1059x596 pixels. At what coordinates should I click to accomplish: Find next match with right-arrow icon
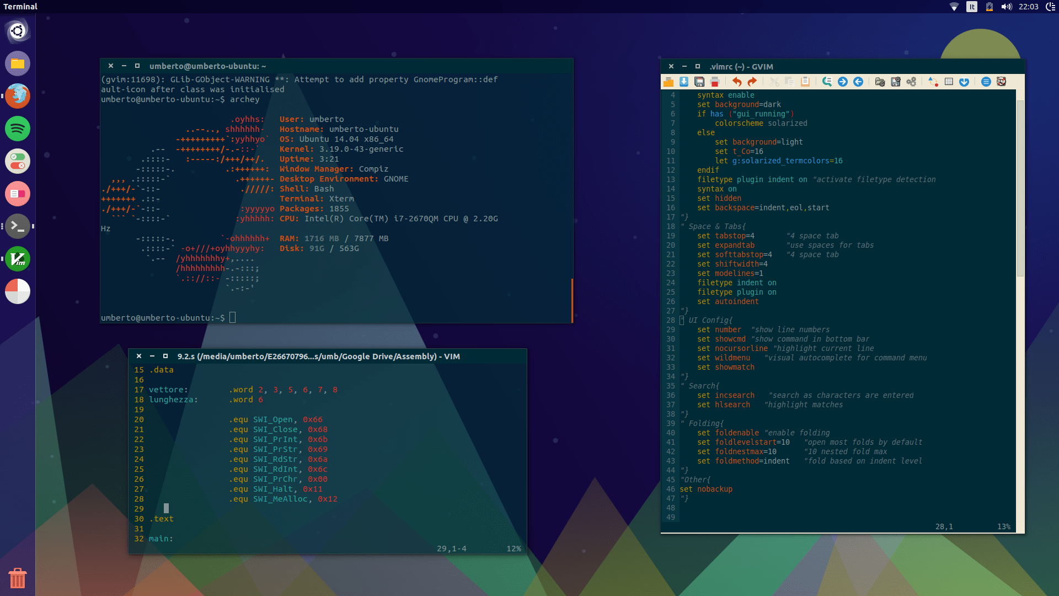843,82
